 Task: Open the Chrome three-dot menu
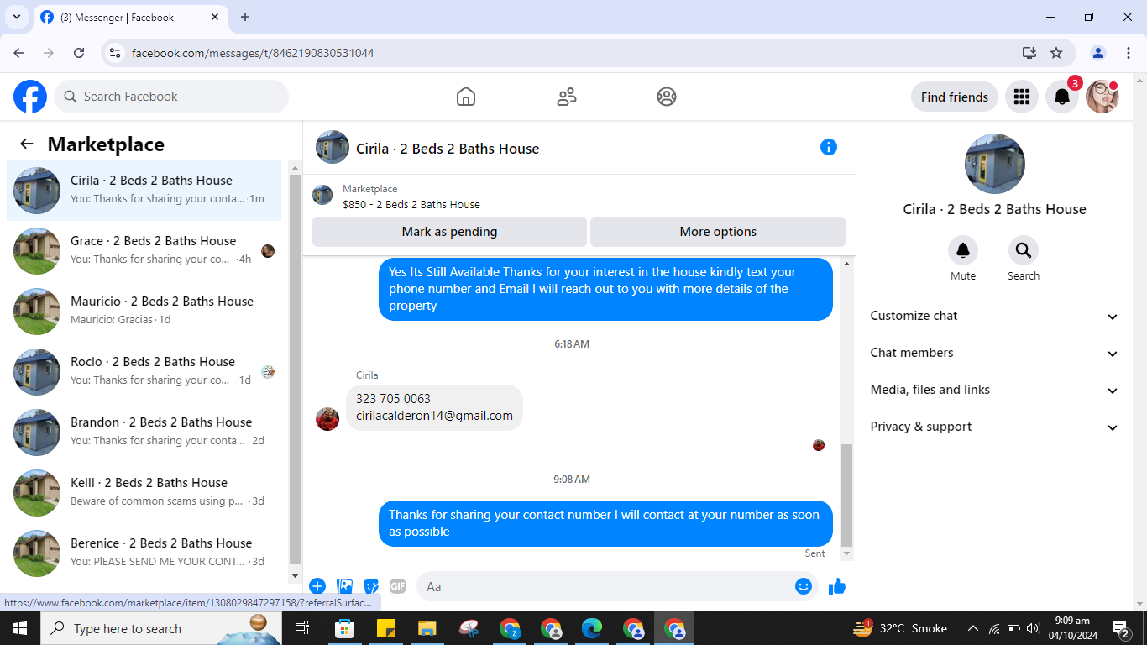[1129, 53]
